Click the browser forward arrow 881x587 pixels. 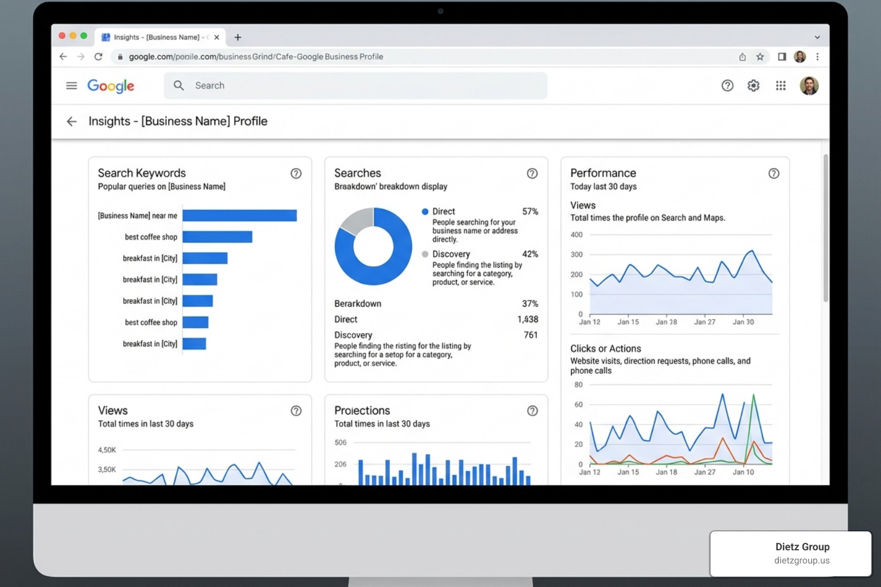click(x=81, y=57)
